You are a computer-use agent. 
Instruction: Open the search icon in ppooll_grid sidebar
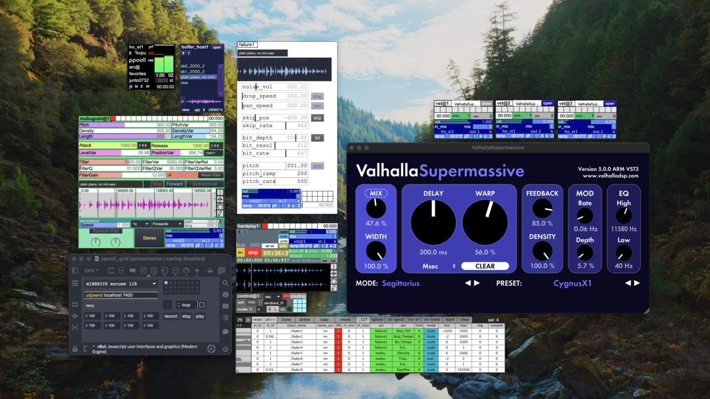(x=225, y=283)
